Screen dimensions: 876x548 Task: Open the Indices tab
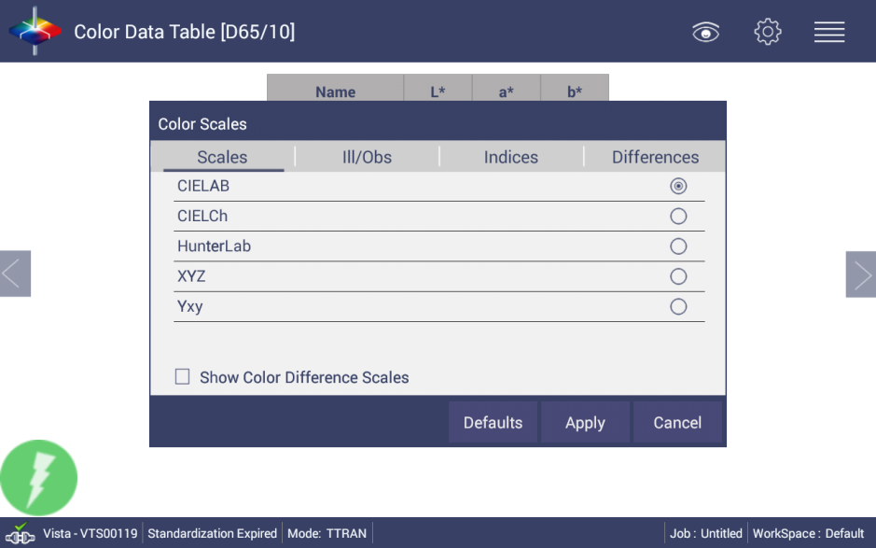pos(510,157)
